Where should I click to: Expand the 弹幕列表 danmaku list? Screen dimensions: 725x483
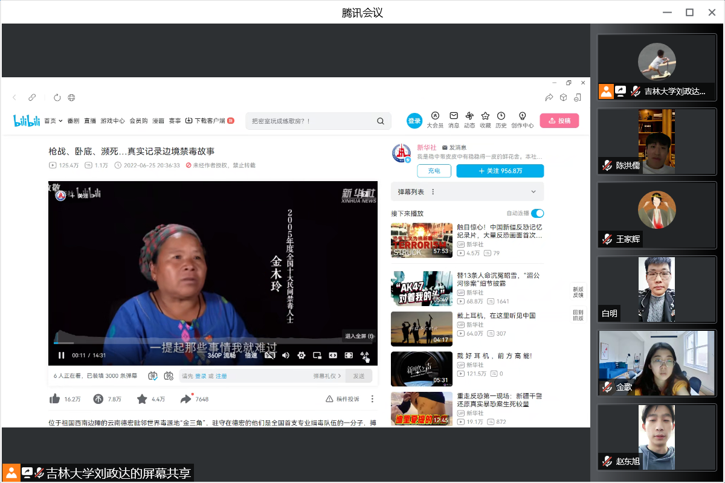(533, 192)
